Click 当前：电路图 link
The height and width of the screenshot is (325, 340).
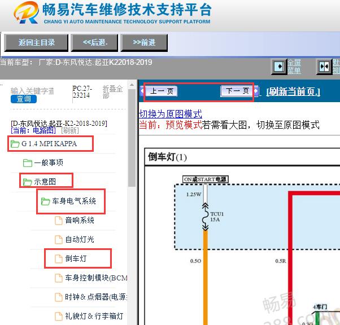pos(33,130)
